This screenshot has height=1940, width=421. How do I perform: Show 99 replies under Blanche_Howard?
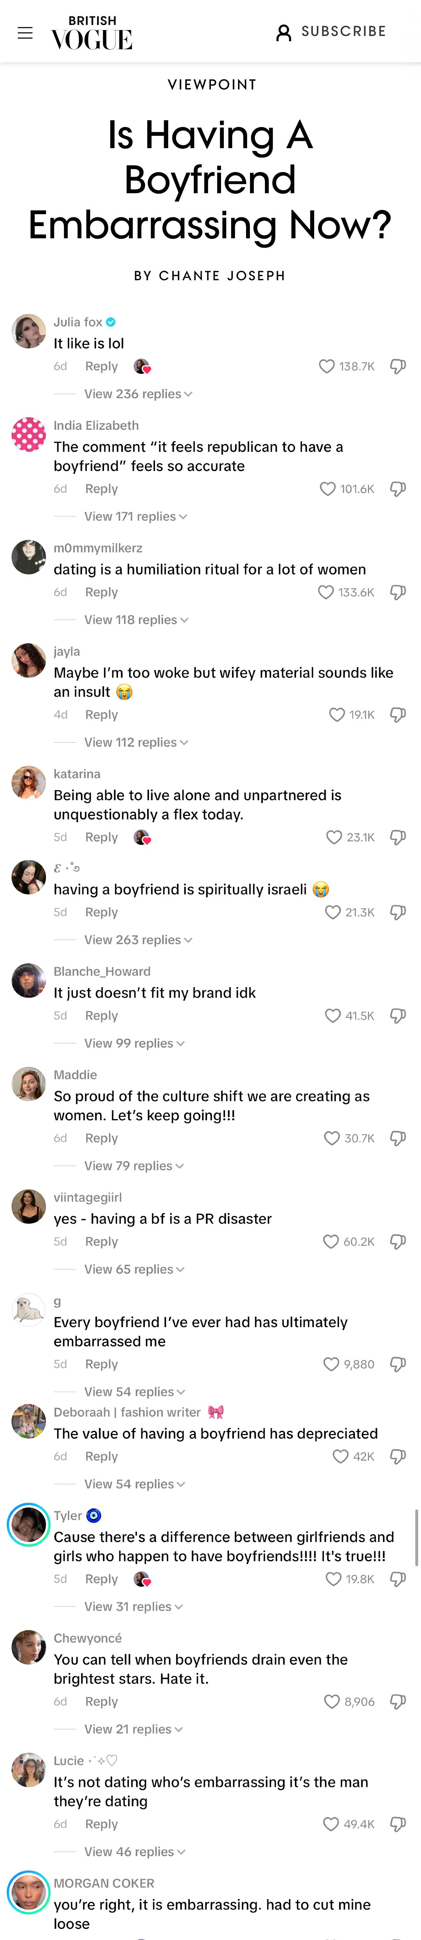click(134, 1043)
